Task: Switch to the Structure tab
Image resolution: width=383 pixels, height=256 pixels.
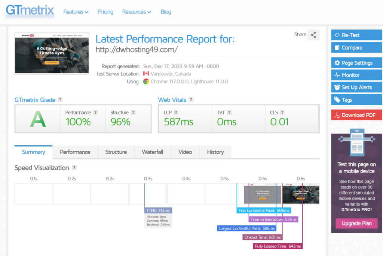Action: (116, 152)
